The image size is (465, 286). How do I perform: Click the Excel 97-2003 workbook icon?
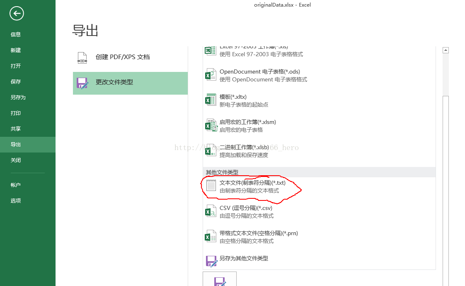[211, 50]
